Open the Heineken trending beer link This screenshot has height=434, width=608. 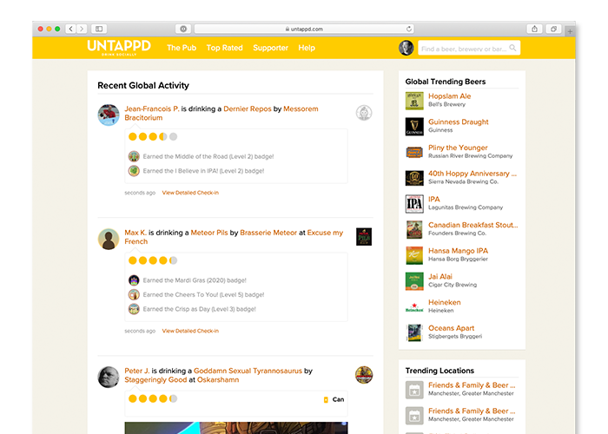pyautogui.click(x=445, y=302)
